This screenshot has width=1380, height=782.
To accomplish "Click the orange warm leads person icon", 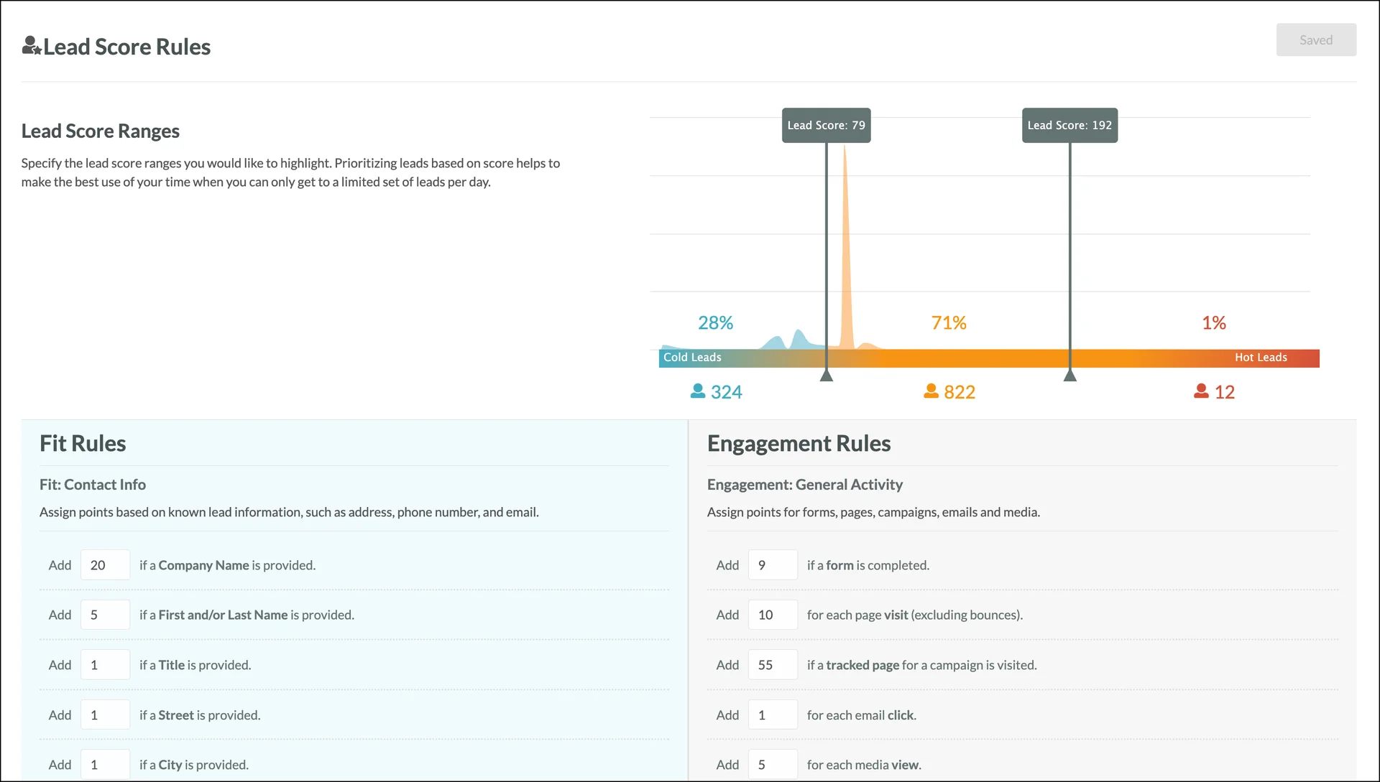I will (931, 391).
